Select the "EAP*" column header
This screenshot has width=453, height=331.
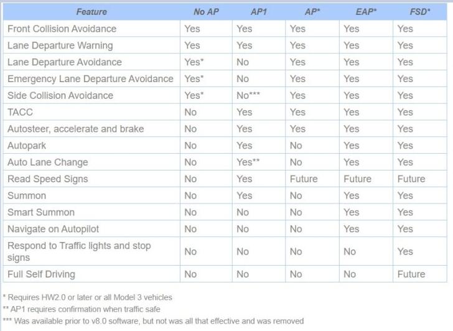point(366,12)
